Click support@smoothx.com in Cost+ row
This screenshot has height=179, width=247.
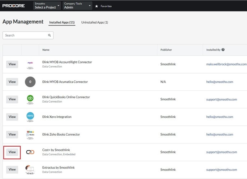click(222, 152)
